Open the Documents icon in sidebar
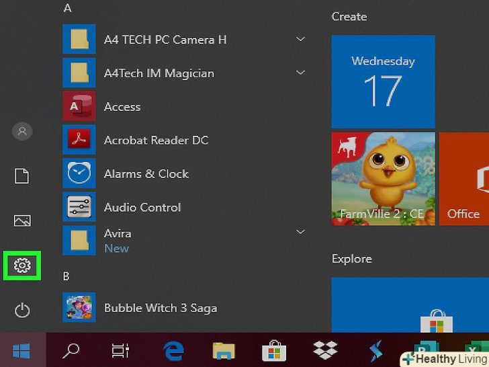 click(22, 176)
